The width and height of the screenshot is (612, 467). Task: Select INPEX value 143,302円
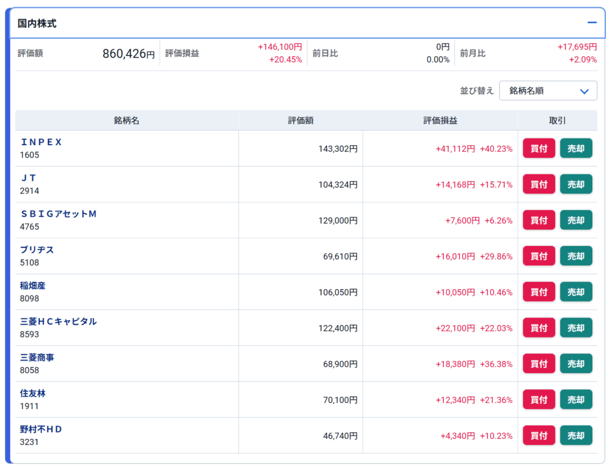(x=338, y=149)
